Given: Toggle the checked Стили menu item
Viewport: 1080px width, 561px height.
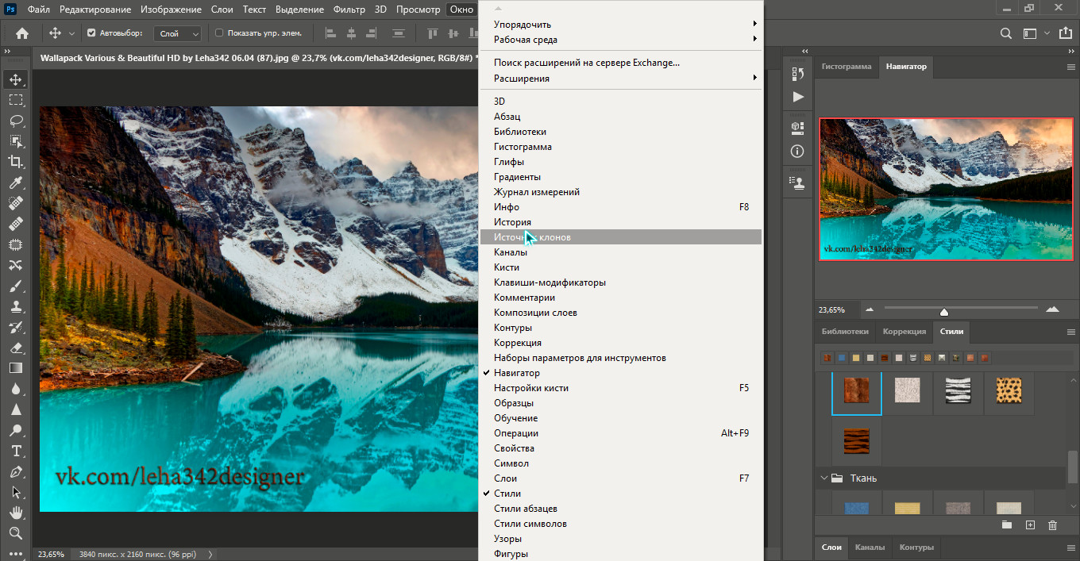Looking at the screenshot, I should (507, 494).
